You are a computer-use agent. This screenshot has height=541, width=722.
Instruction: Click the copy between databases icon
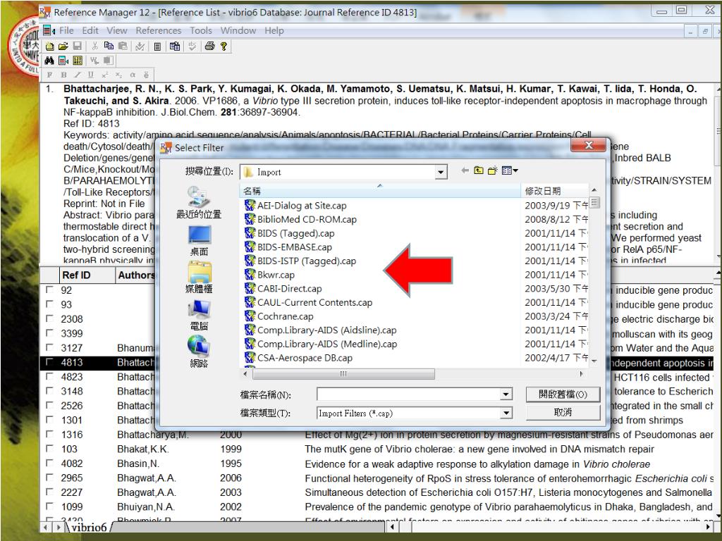[175, 46]
